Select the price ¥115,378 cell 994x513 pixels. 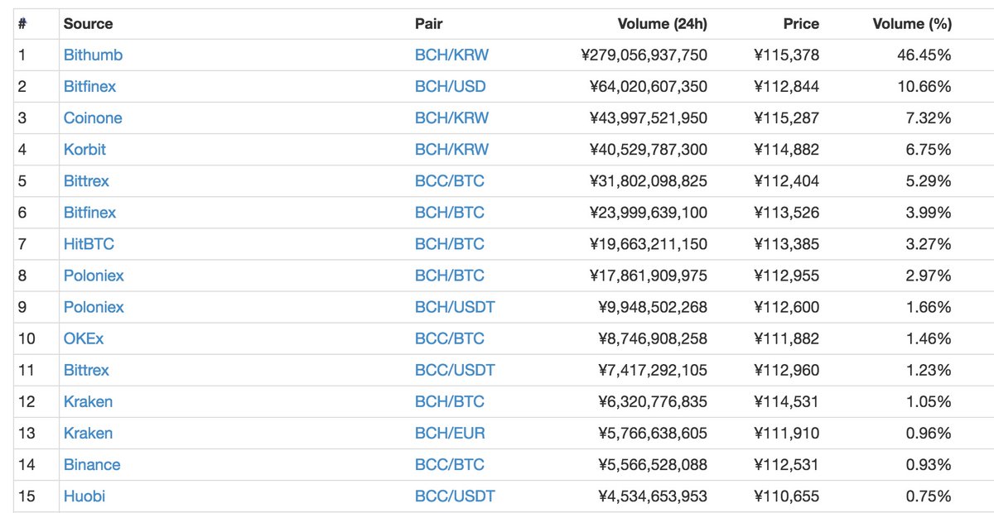(x=787, y=55)
